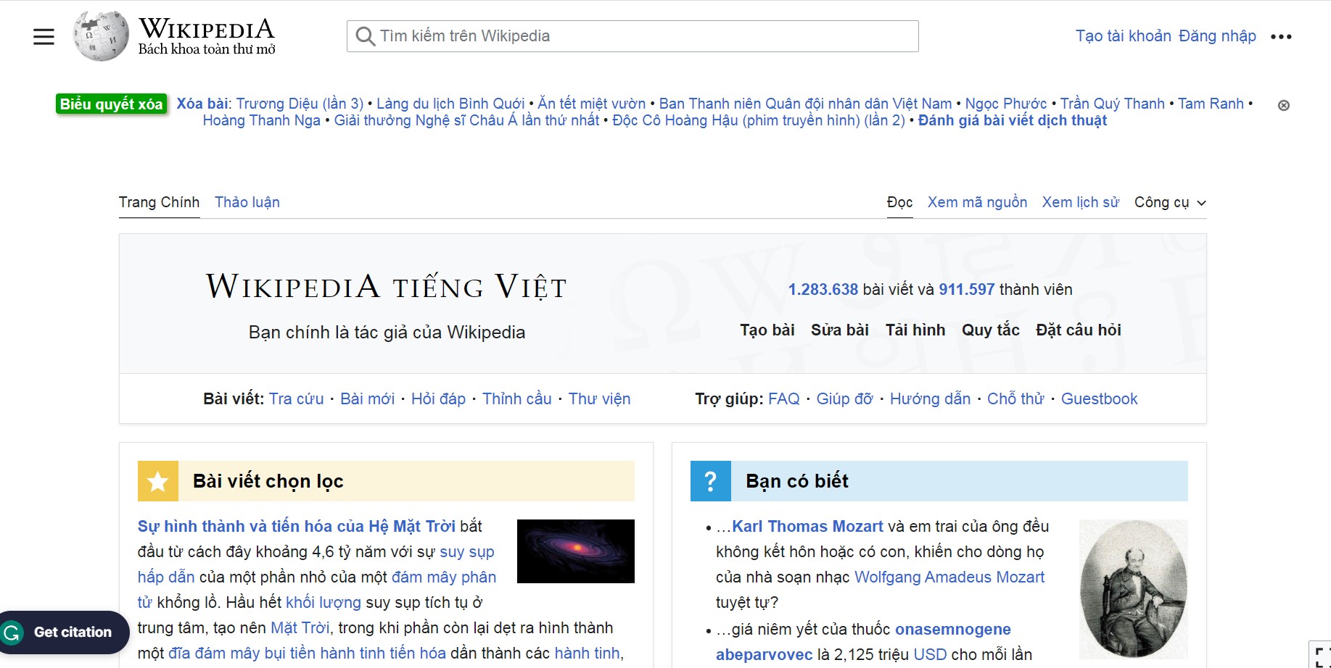Open the hành tinh link
The height and width of the screenshot is (668, 1331).
point(587,653)
